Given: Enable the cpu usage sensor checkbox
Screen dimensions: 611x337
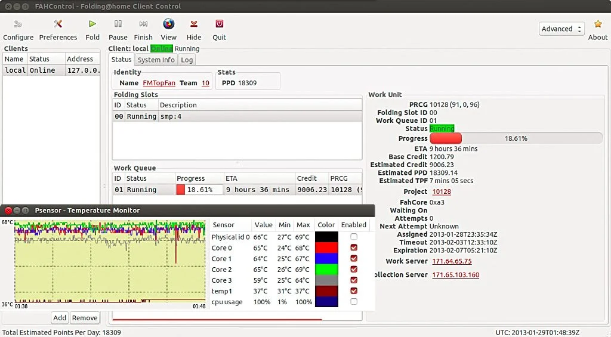Looking at the screenshot, I should [353, 302].
